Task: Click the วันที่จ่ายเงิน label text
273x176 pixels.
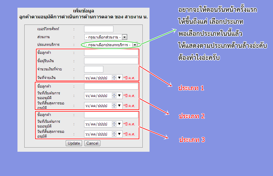Action: coord(46,77)
